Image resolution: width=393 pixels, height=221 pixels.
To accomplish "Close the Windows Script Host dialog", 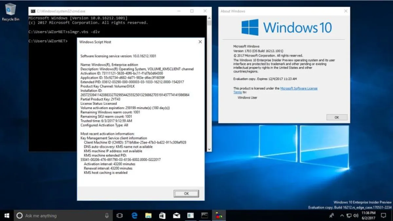I will click(200, 42).
